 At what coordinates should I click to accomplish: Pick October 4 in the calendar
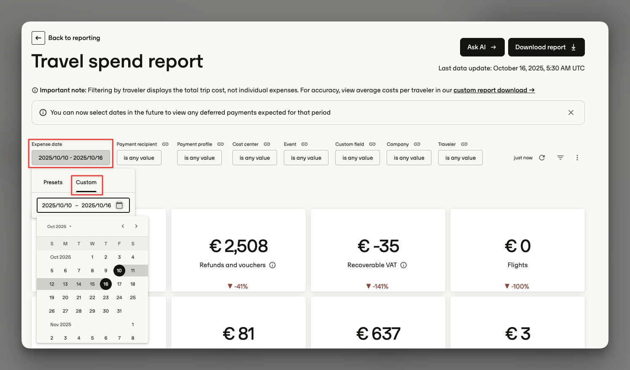point(133,257)
